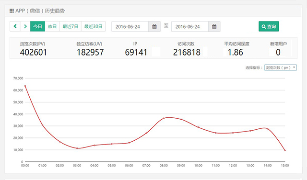Click the 访问次数 label
The image size is (307, 180).
(x=186, y=44)
